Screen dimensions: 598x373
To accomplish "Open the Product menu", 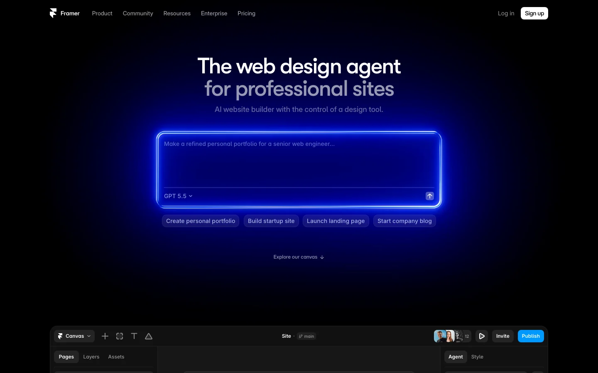I will (x=102, y=13).
